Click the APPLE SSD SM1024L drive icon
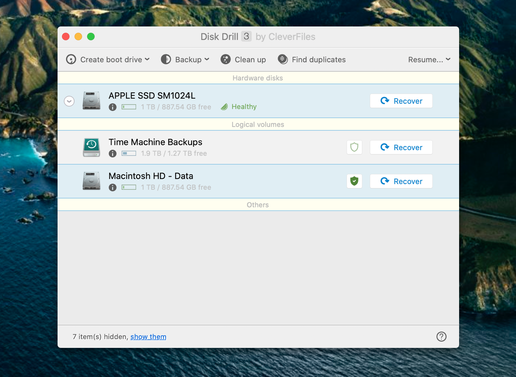The width and height of the screenshot is (516, 377). tap(91, 101)
